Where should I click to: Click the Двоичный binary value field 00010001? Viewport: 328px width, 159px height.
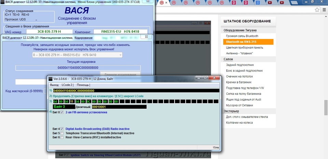coord(119,107)
